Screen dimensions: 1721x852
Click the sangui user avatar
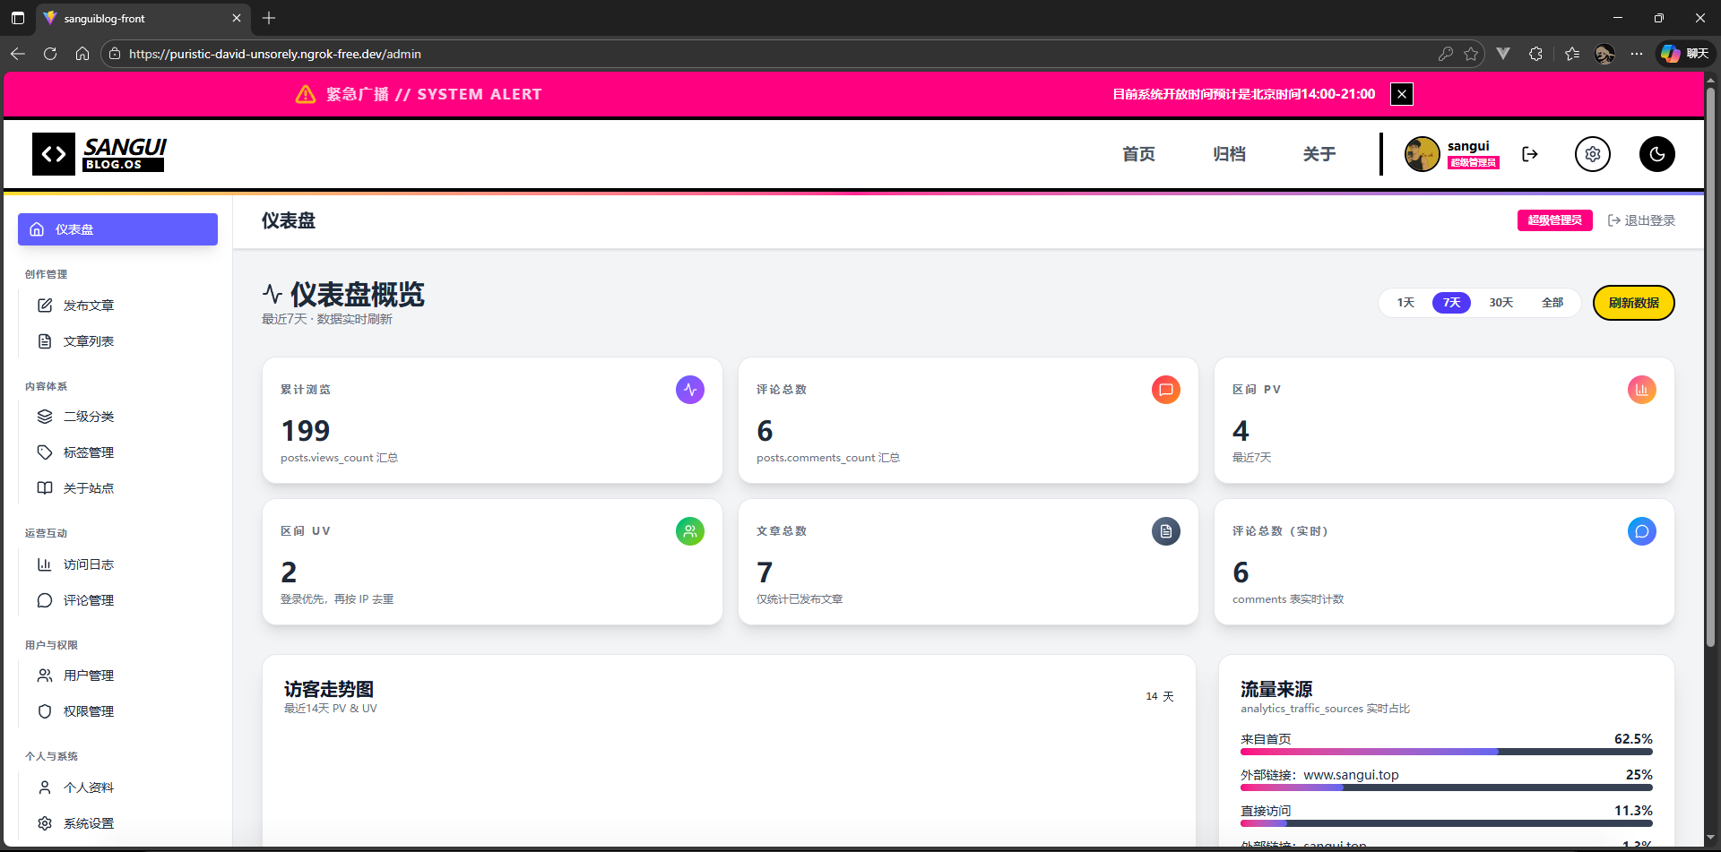click(1422, 154)
